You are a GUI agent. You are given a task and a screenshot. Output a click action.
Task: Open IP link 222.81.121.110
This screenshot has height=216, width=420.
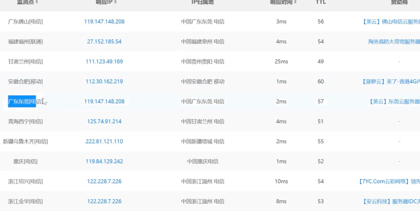(x=104, y=141)
